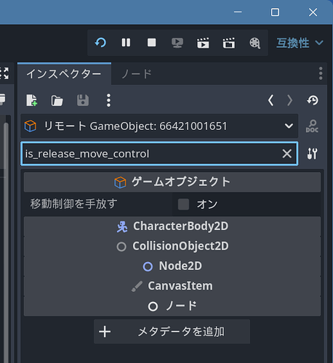The image size is (333, 363).
Task: Stop the running project
Action: click(x=152, y=43)
